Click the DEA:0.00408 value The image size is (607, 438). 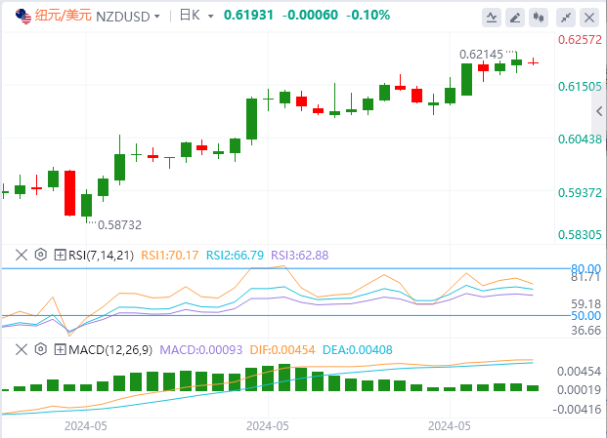[x=358, y=350]
